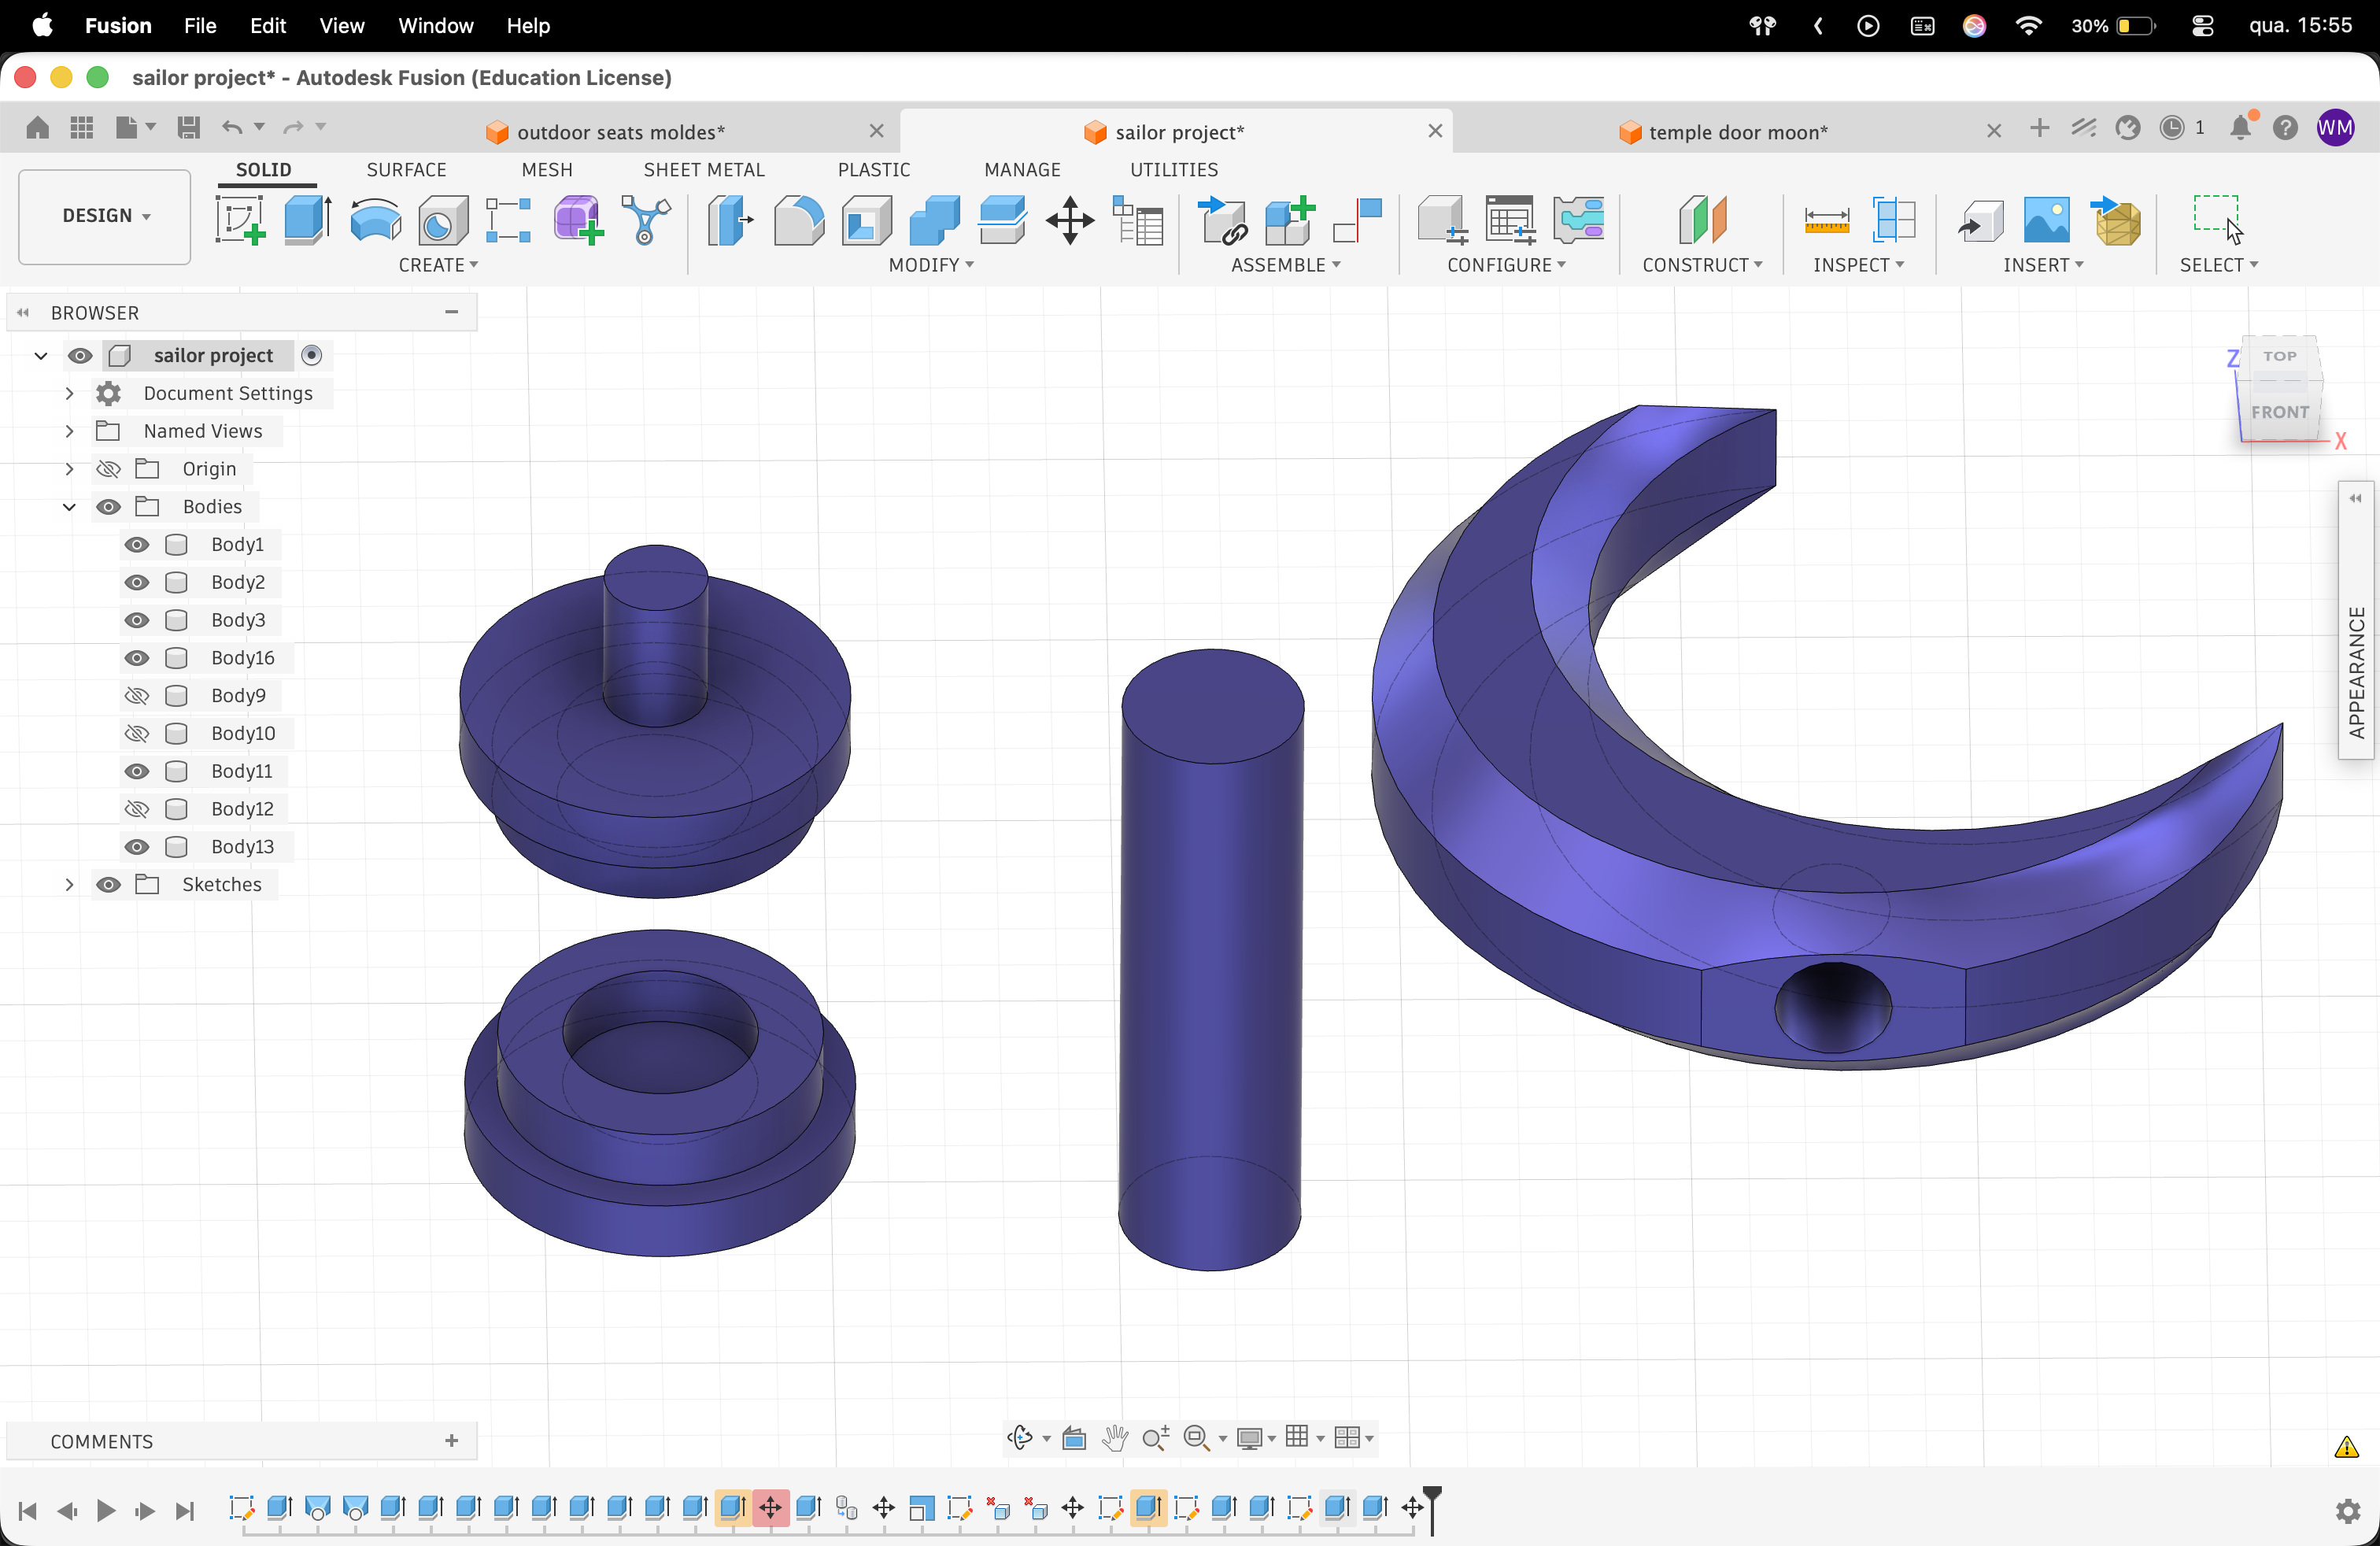Show Body10 using its eye icon
The width and height of the screenshot is (2380, 1546).
[137, 733]
